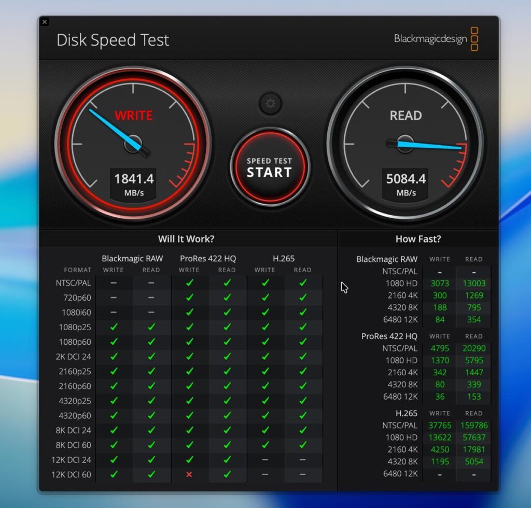Click the 2K DCI 24 Blackmagic RAW write checkmark
This screenshot has width=531, height=508.
coord(114,356)
